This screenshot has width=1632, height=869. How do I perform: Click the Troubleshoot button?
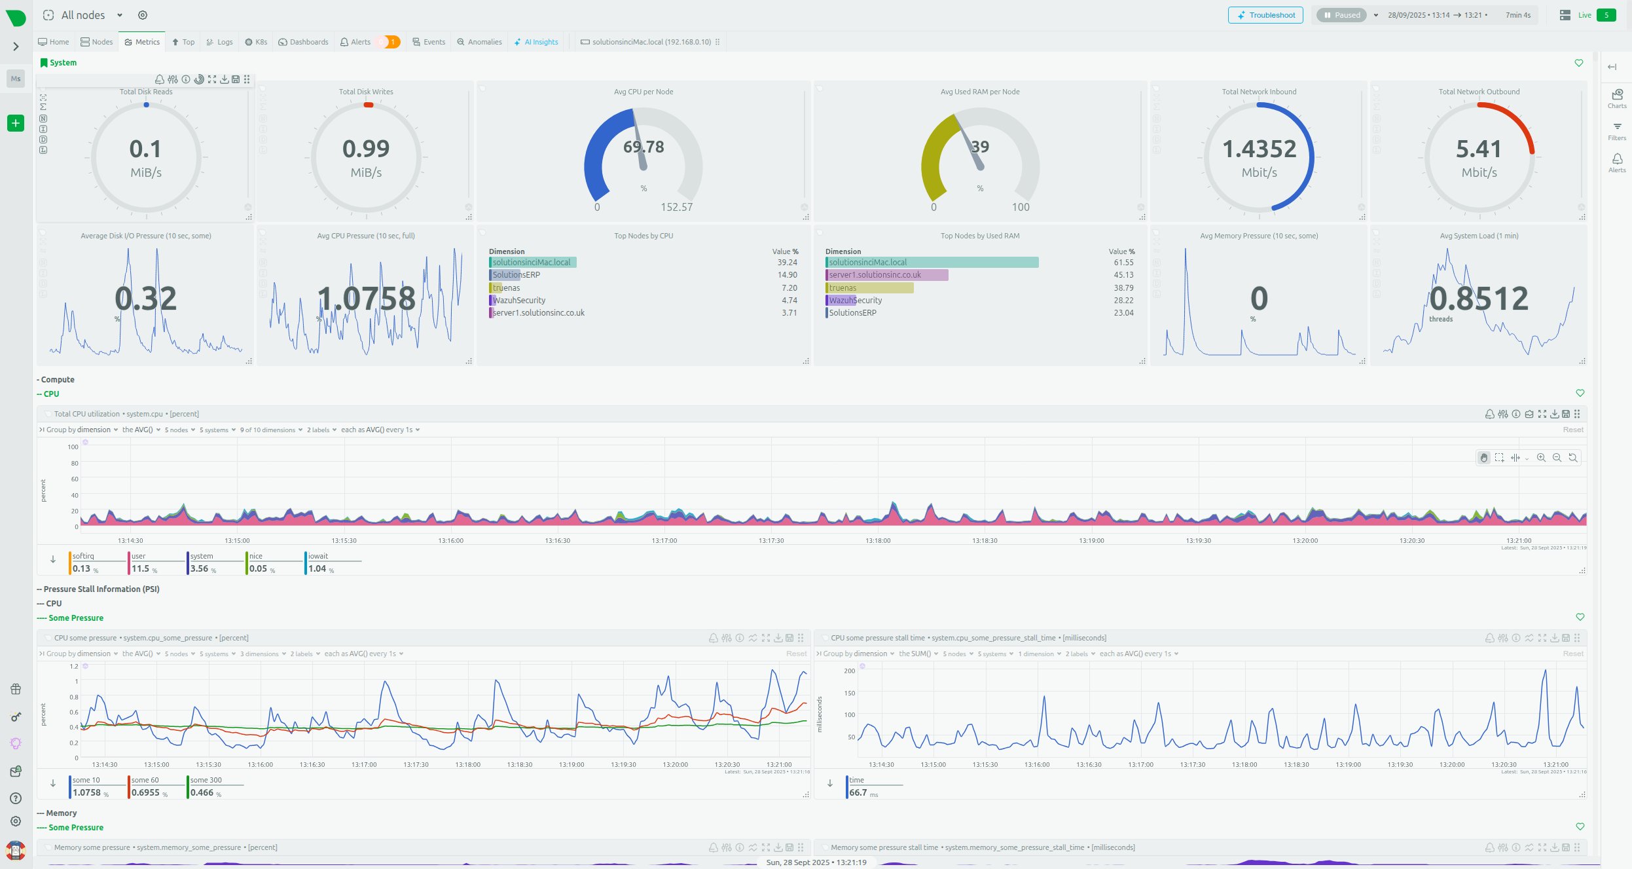tap(1265, 15)
